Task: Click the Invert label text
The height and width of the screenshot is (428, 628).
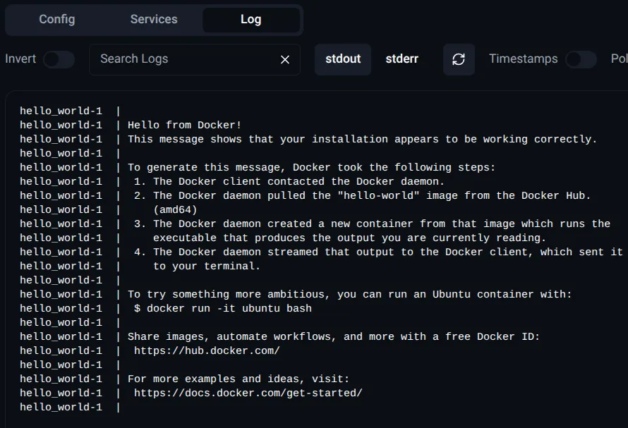Action: click(18, 59)
